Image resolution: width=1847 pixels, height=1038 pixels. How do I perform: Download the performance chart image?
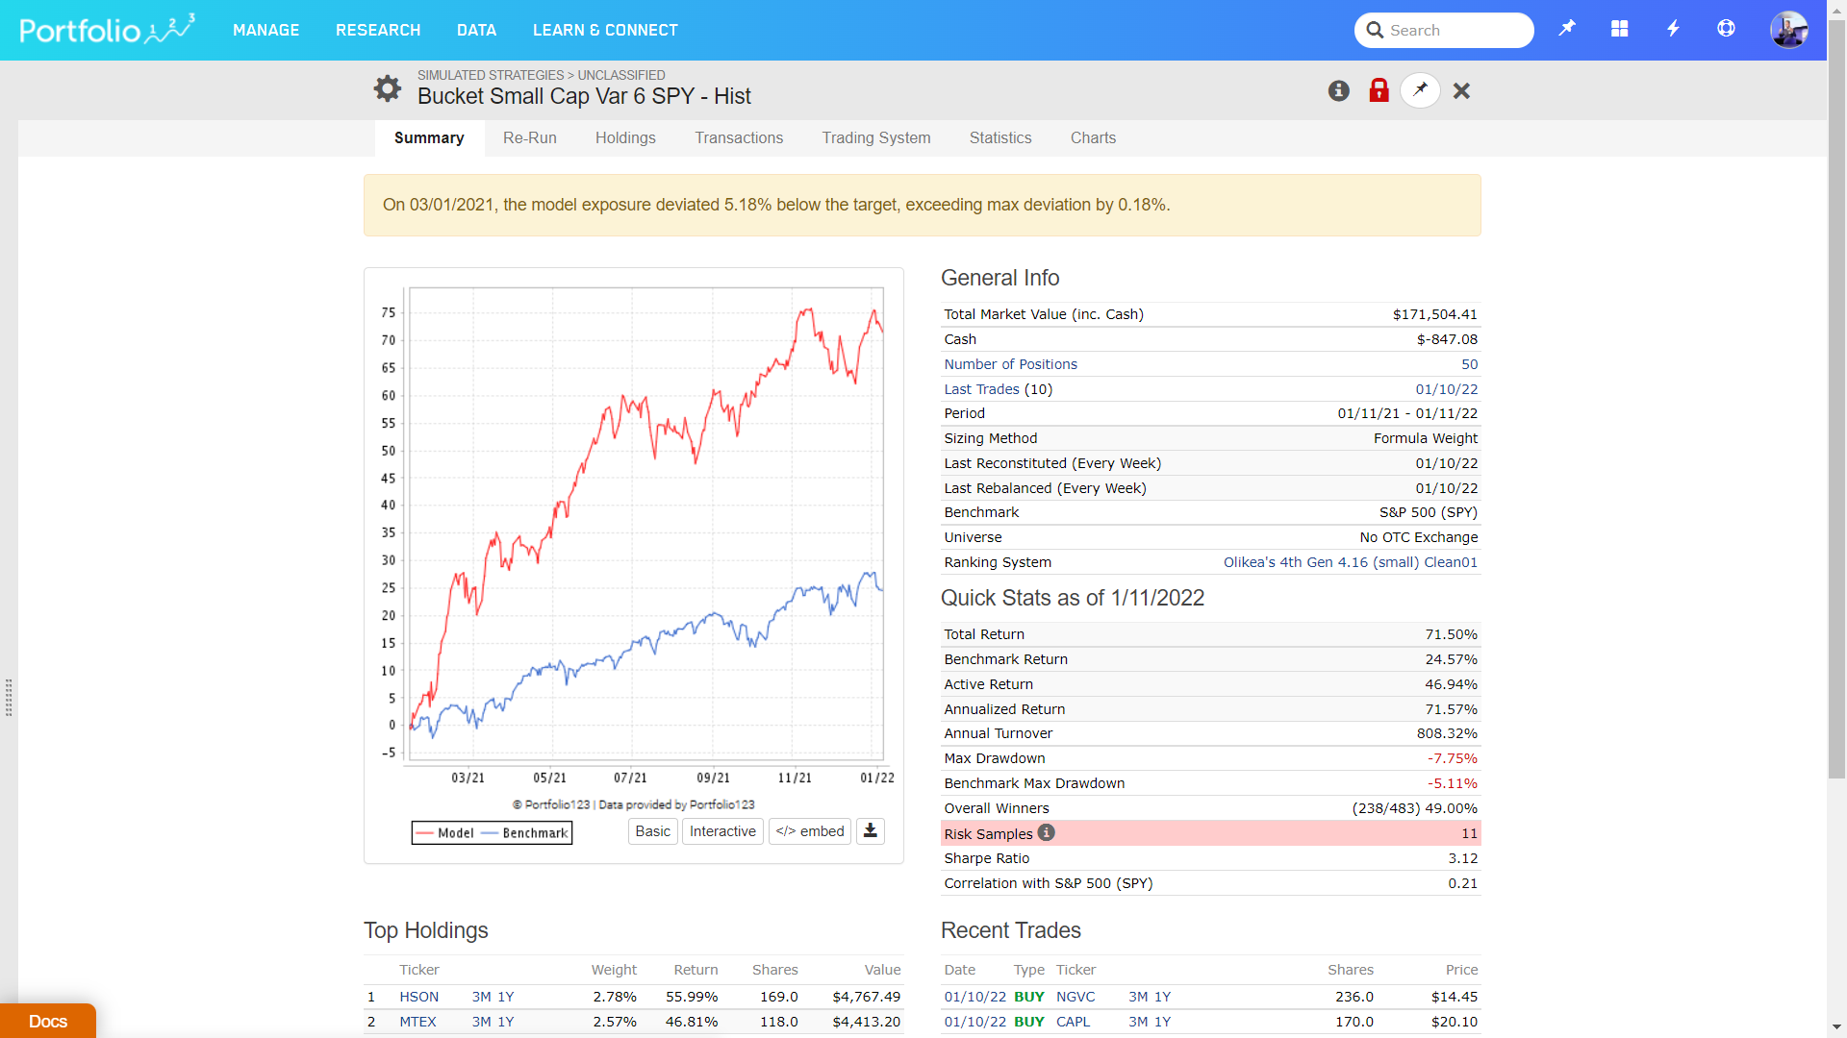pyautogui.click(x=870, y=831)
